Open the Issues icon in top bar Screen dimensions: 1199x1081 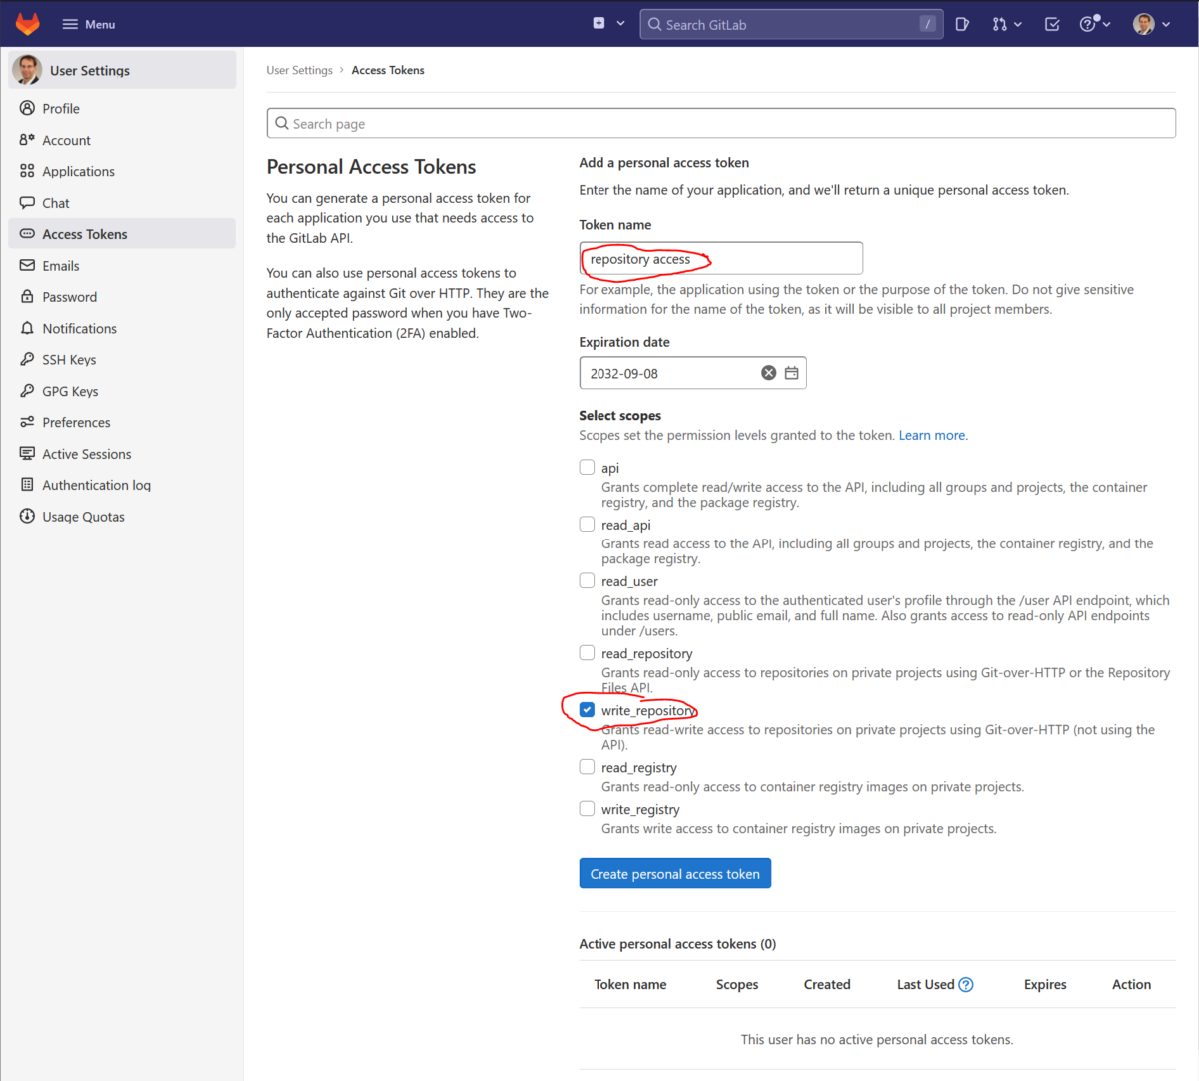pos(962,24)
